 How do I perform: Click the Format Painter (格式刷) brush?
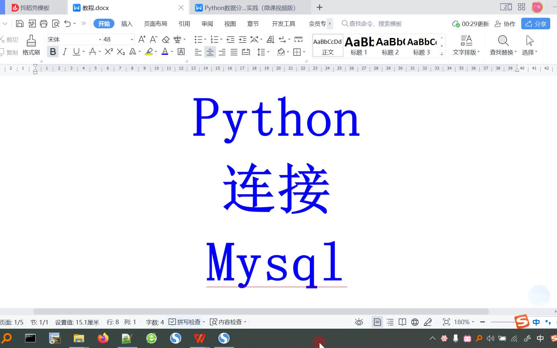pos(31,45)
